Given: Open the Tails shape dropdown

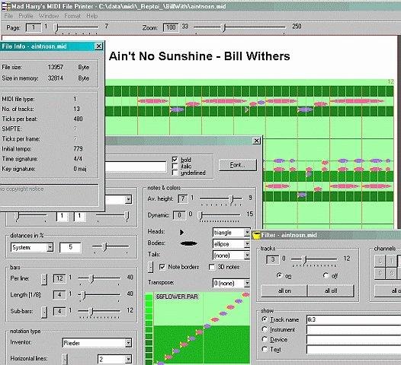Looking at the screenshot, I should [247, 255].
